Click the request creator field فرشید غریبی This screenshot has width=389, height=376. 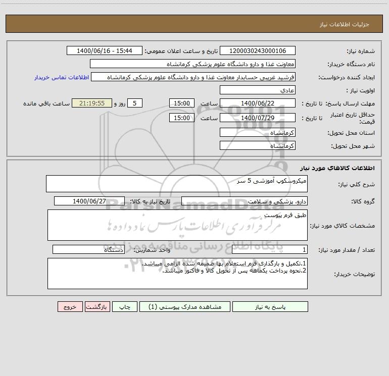click(193, 77)
